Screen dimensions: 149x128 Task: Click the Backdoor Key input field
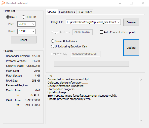(x=86, y=54)
